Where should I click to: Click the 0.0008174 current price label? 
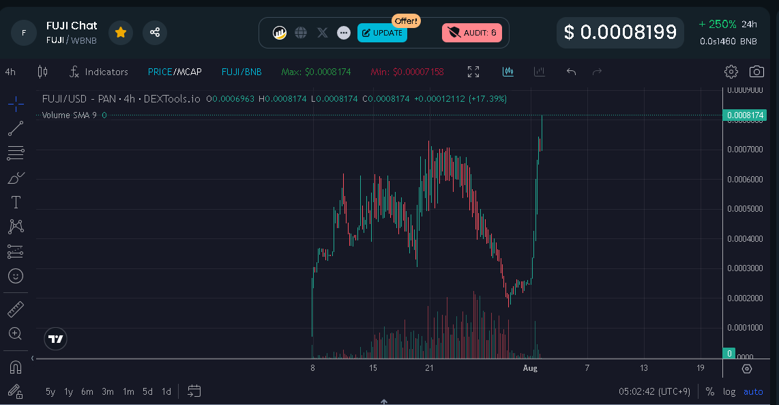[x=745, y=115]
